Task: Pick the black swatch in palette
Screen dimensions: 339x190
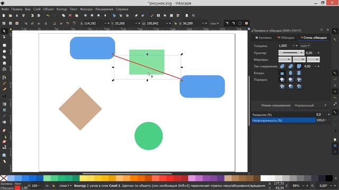Action: pyautogui.click(x=329, y=178)
